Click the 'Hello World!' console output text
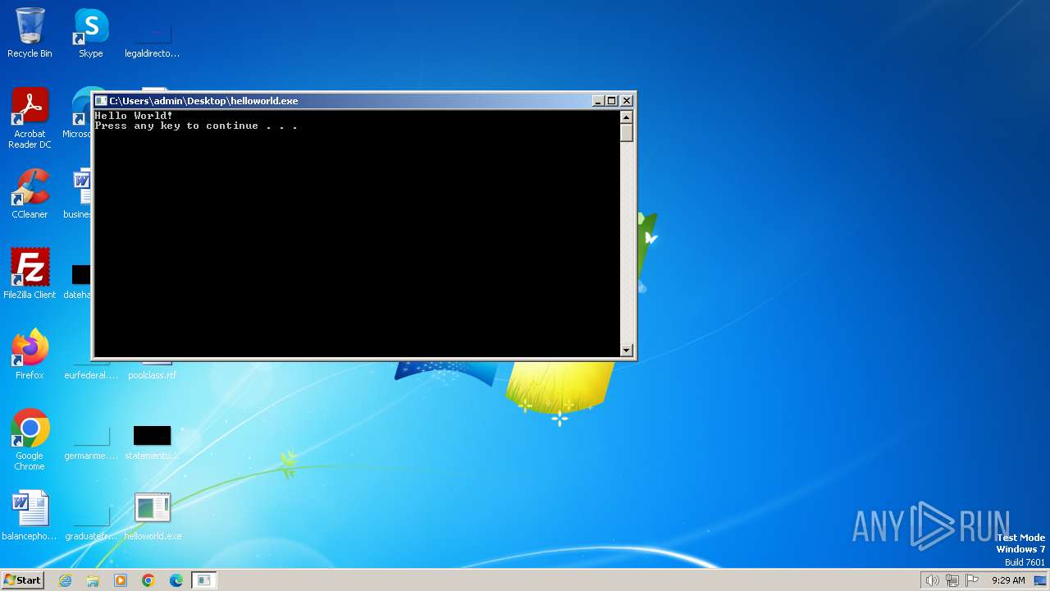This screenshot has width=1050, height=591. (x=134, y=116)
